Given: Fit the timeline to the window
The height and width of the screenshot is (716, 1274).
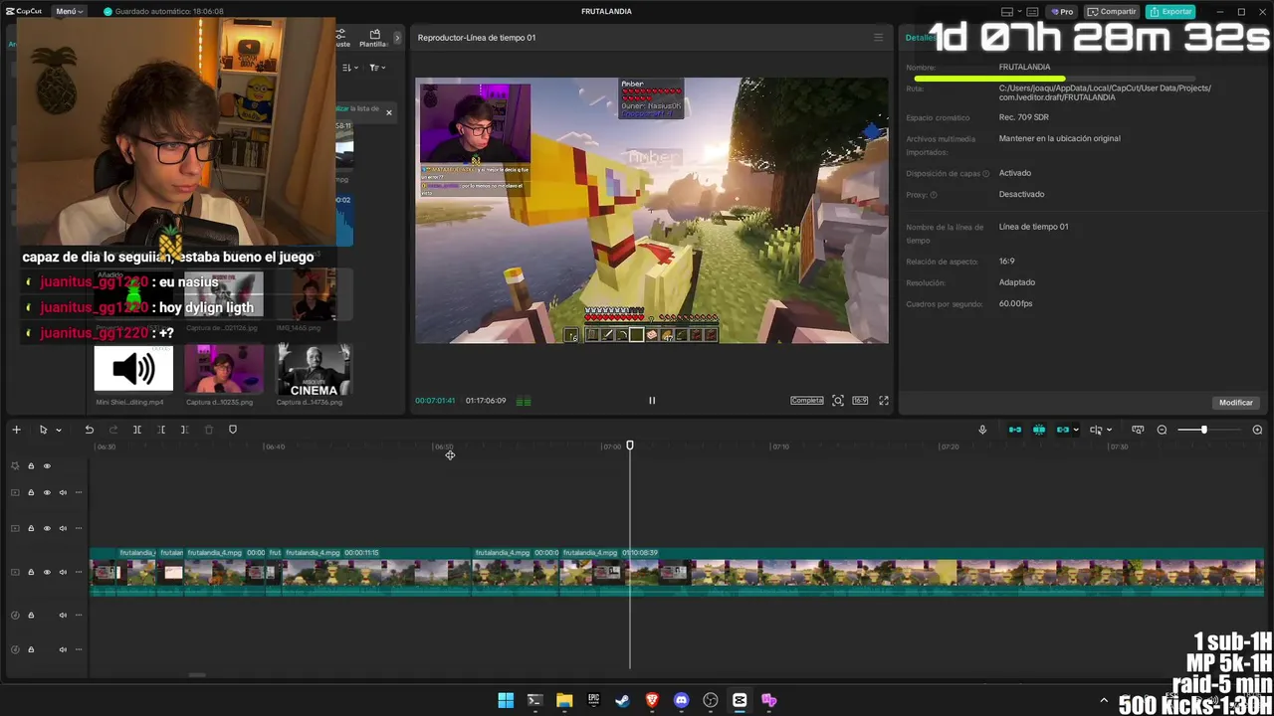Looking at the screenshot, I should [1138, 430].
